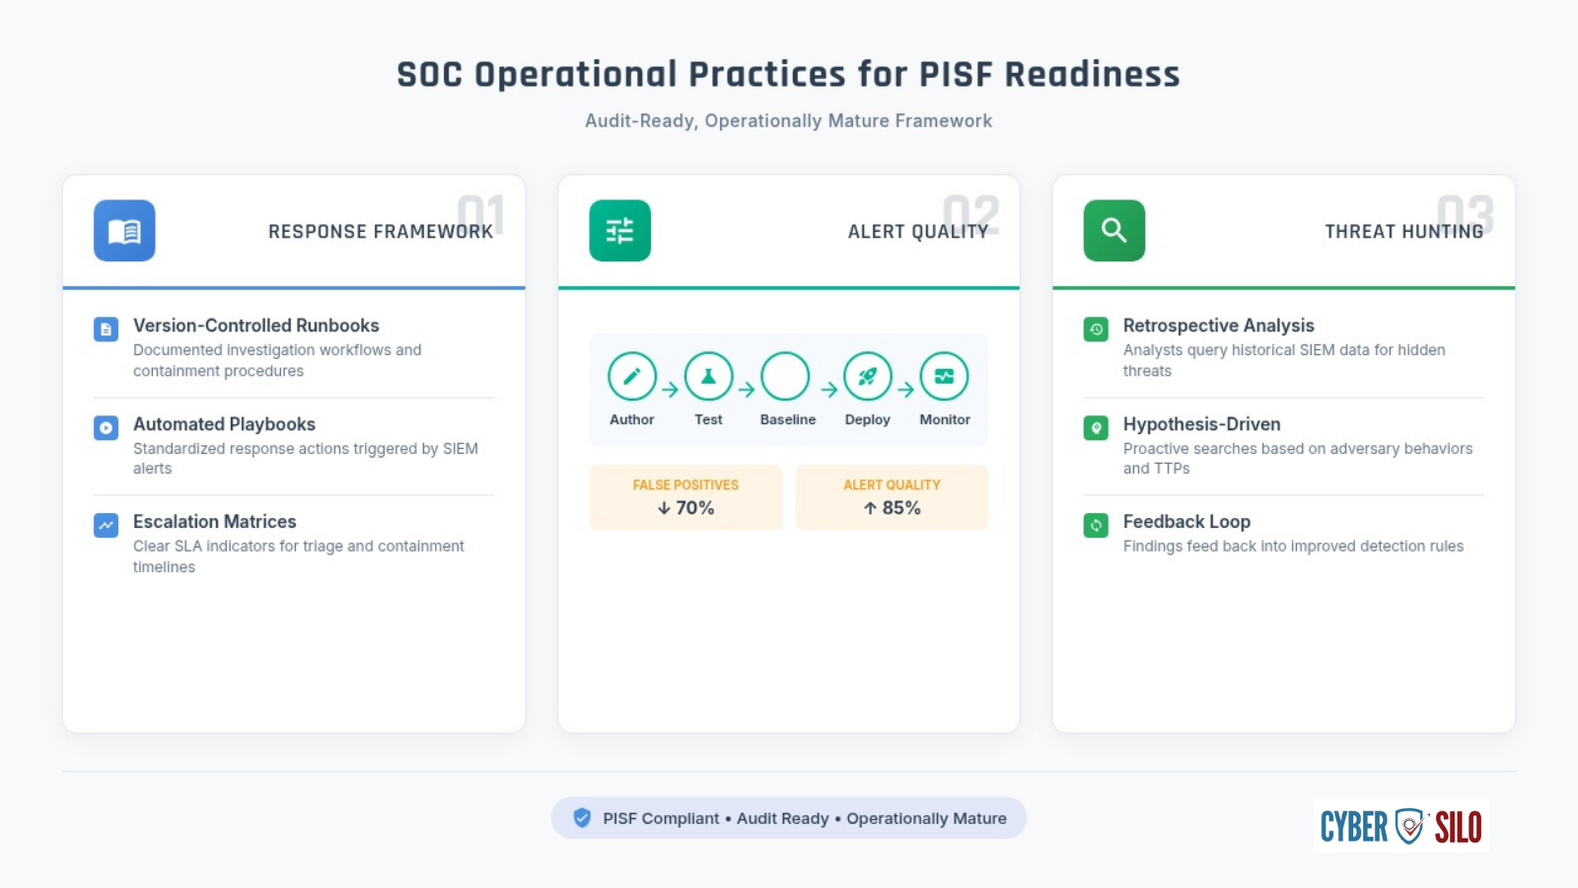
Task: Click the blue book icon for Response Framework
Action: (124, 231)
